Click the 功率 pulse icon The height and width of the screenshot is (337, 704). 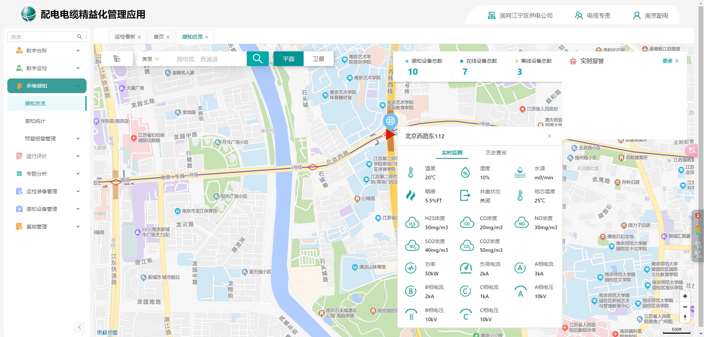point(411,268)
